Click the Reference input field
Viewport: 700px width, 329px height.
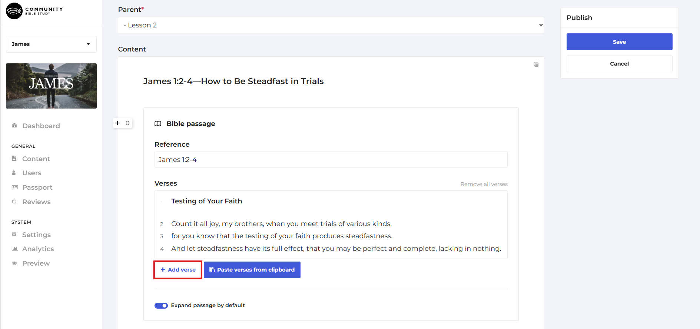coord(331,160)
